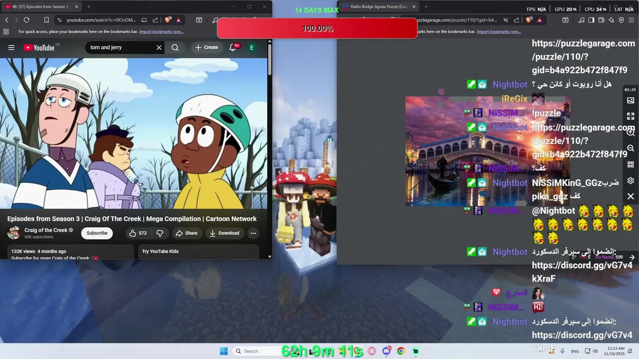Open a new tab in YouTube window
The width and height of the screenshot is (639, 359).
click(89, 6)
